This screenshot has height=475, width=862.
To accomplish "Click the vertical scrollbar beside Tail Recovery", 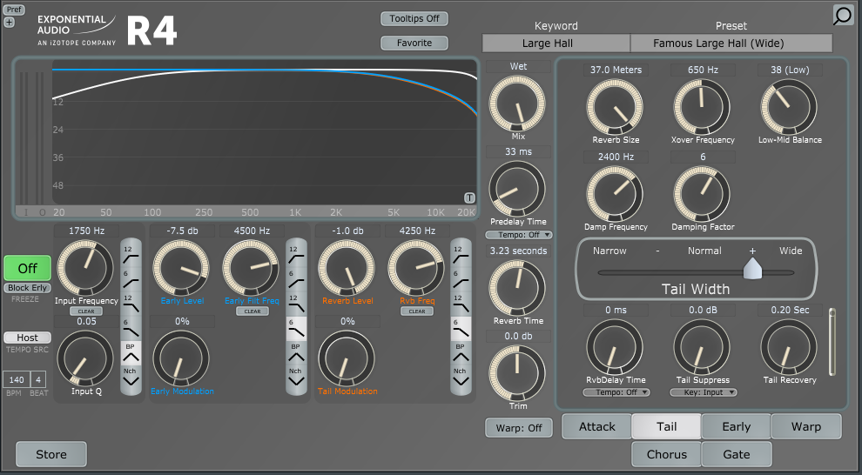I will point(832,342).
